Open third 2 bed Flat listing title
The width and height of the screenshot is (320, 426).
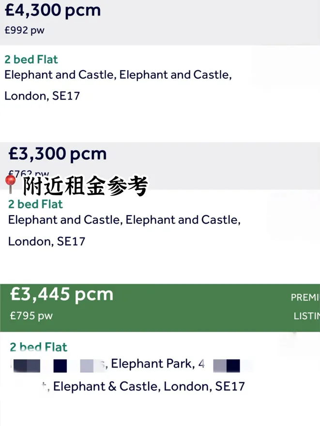pos(38,347)
